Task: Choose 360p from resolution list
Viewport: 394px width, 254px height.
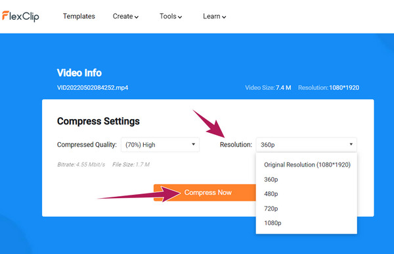Action: tap(271, 180)
